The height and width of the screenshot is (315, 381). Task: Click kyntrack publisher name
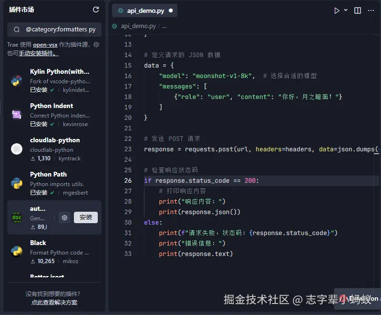(70, 158)
